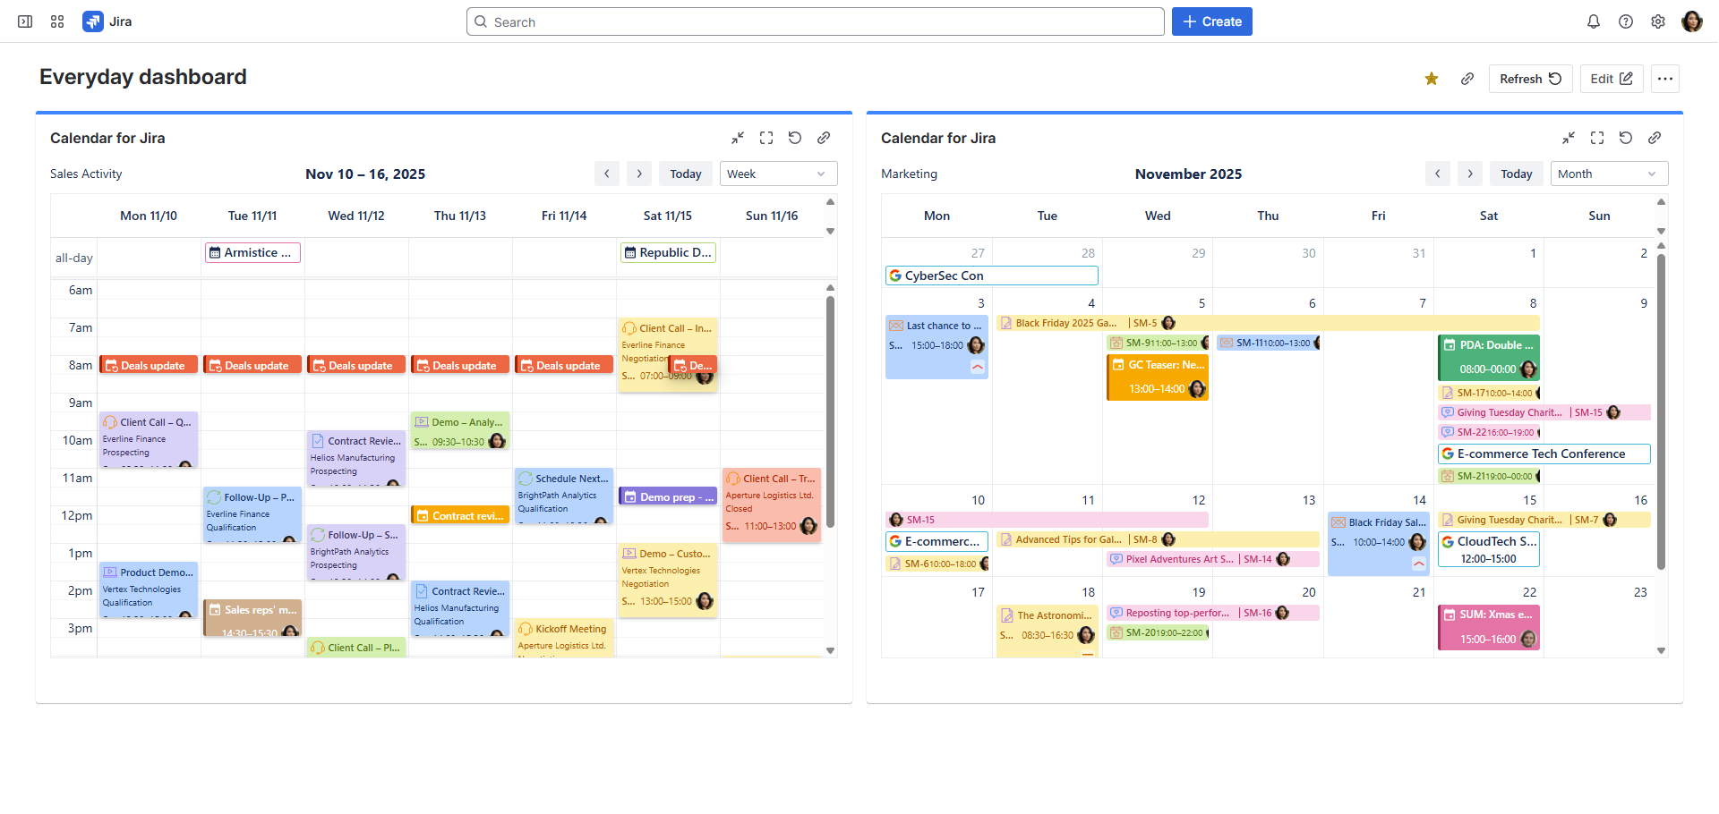Click the Sales calendar vertical scrollbar
The width and height of the screenshot is (1719, 814).
pos(830,411)
